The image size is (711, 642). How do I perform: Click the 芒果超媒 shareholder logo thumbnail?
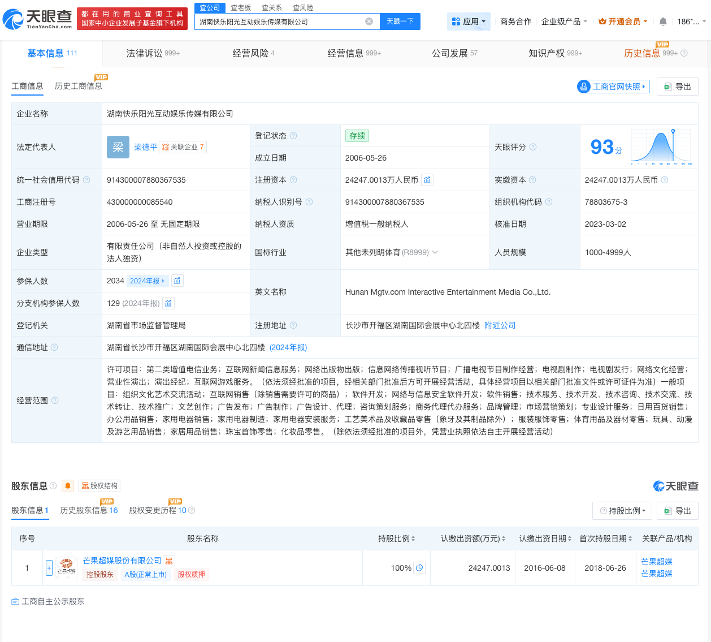pyautogui.click(x=66, y=567)
